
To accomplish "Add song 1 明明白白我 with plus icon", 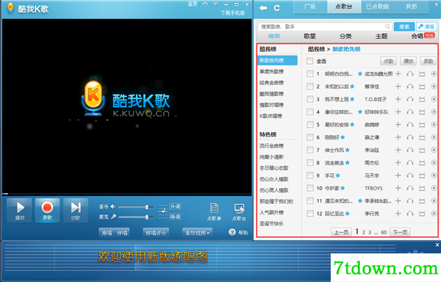I will [398, 74].
